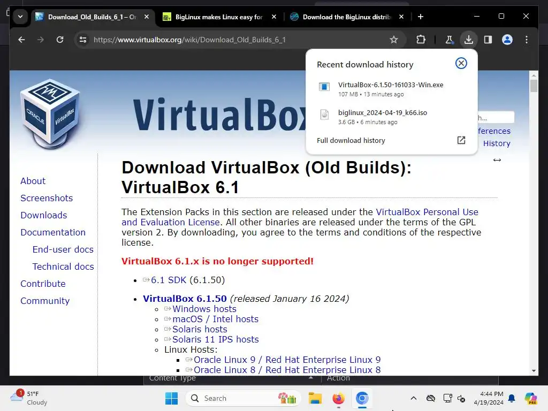Open the Extensions puzzle icon
The image size is (548, 411).
pyautogui.click(x=421, y=40)
